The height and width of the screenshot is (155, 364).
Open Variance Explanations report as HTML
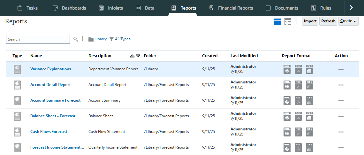coord(287,69)
